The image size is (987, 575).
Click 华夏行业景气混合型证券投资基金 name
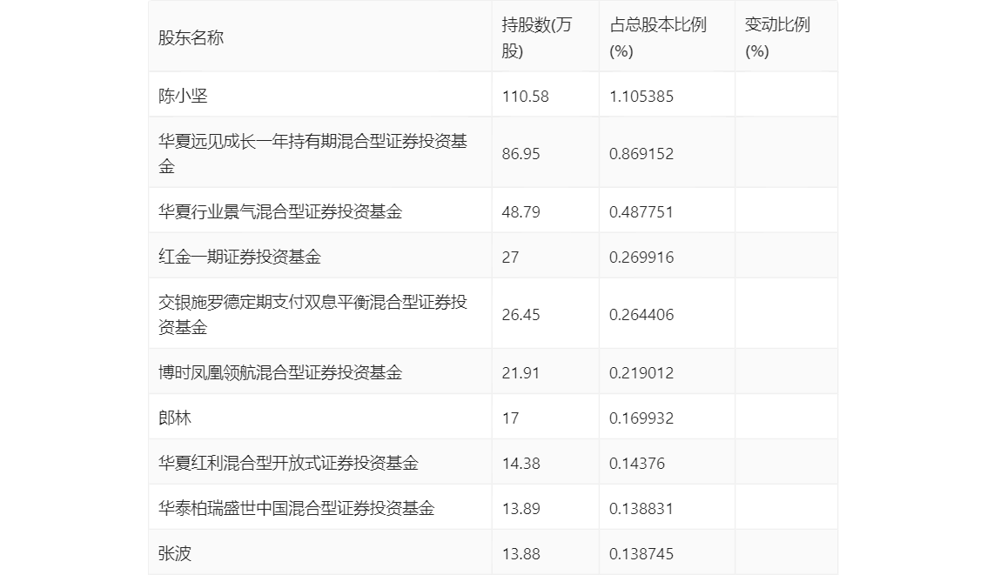280,211
